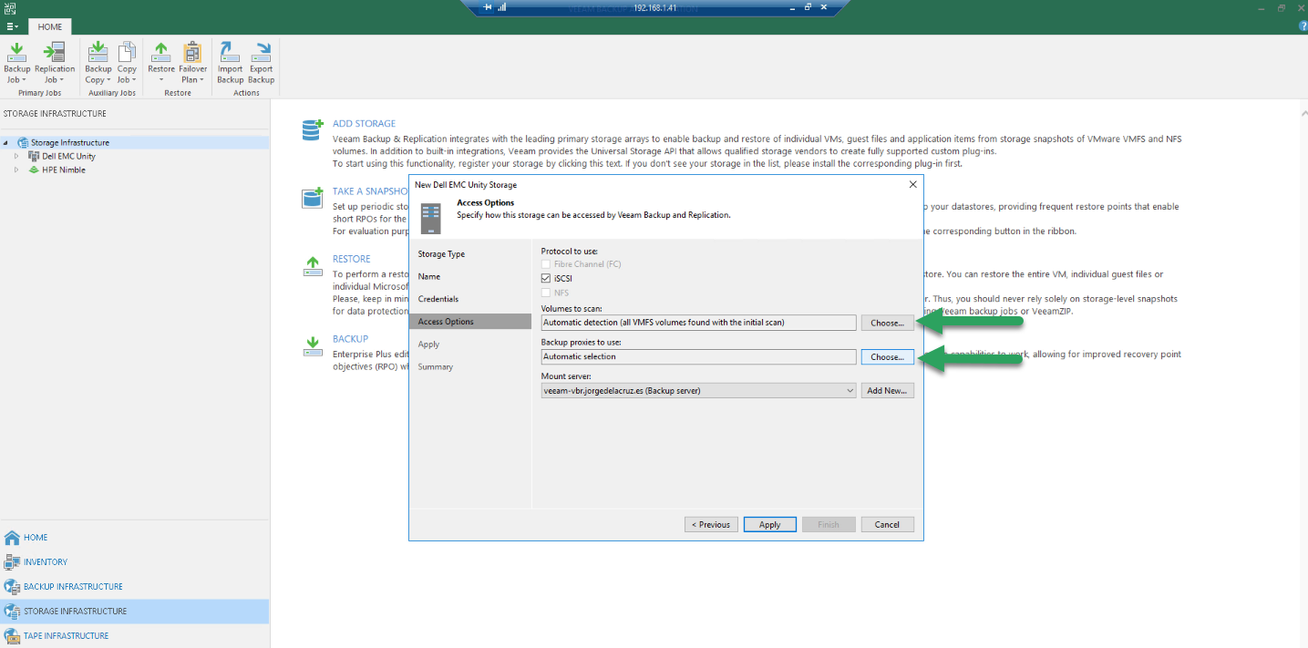
Task: Open the application main menu dropdown
Action: pyautogui.click(x=12, y=26)
